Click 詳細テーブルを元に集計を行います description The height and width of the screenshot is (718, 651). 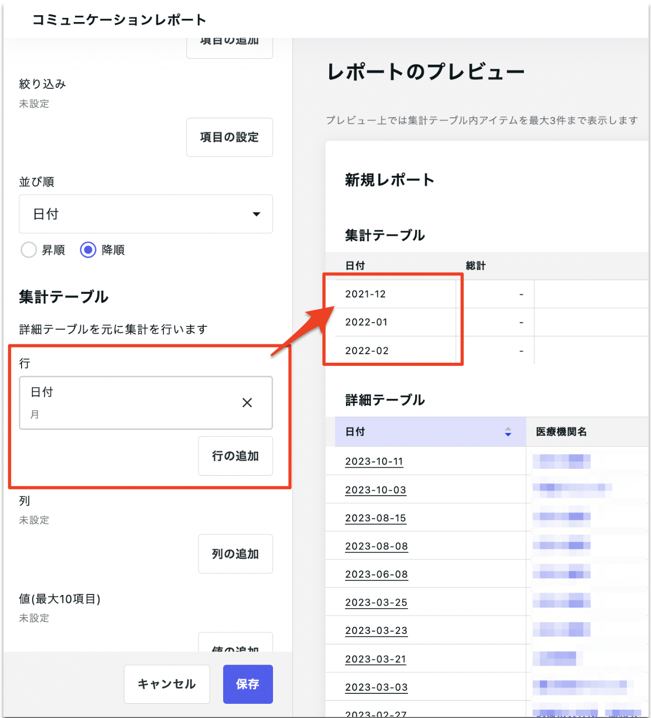coord(113,329)
